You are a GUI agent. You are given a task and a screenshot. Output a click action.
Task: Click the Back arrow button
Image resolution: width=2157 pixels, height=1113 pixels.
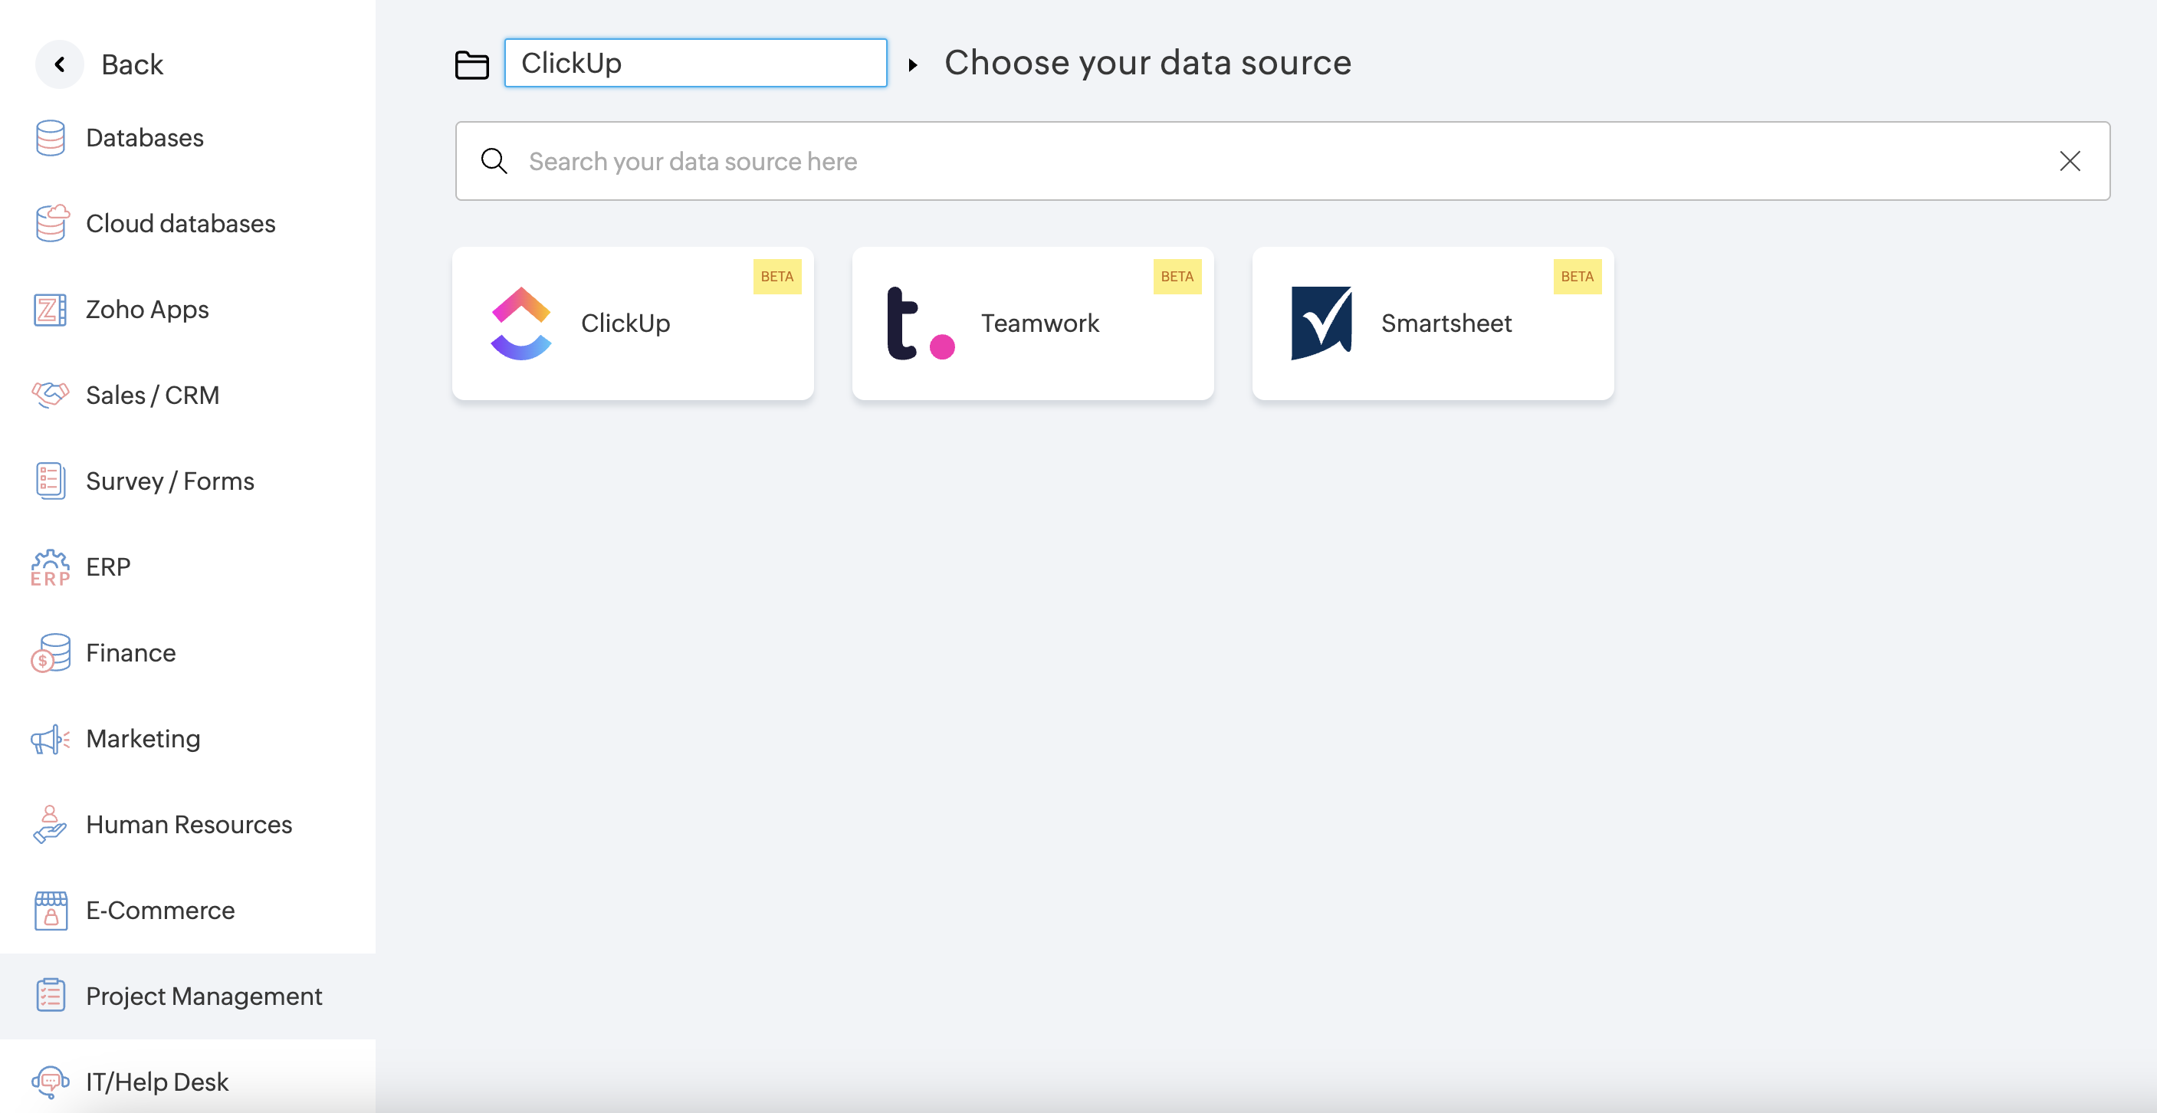tap(60, 64)
